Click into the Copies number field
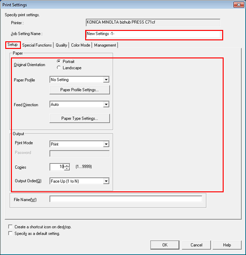 click(x=57, y=167)
